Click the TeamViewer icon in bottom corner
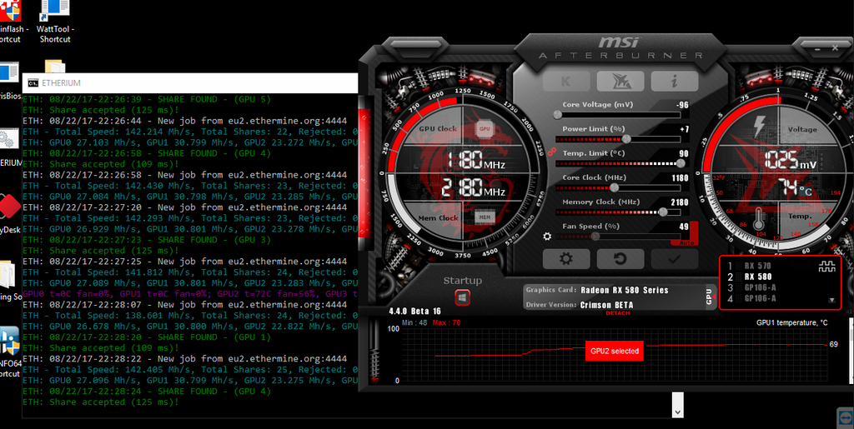This screenshot has height=429, width=854. tap(845, 417)
